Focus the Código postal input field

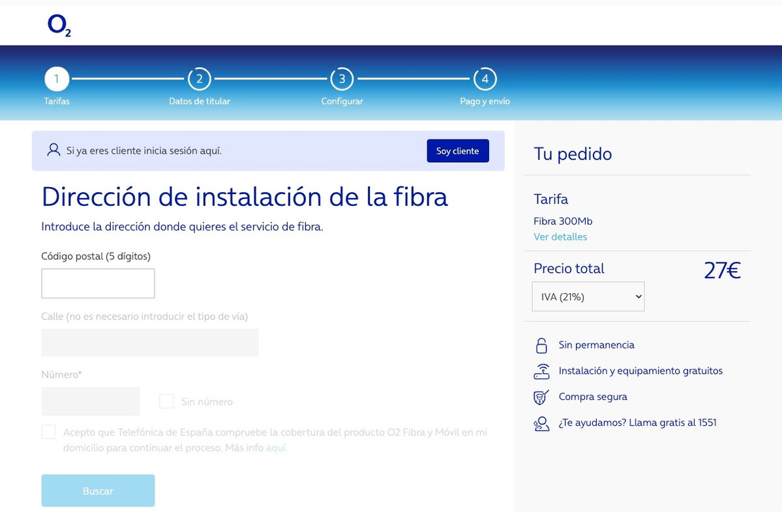click(x=98, y=283)
